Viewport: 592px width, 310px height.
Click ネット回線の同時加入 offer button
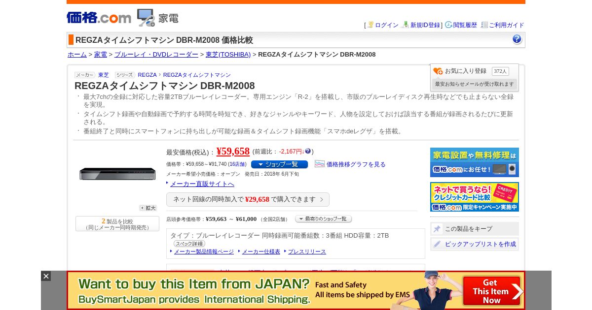[x=248, y=199]
